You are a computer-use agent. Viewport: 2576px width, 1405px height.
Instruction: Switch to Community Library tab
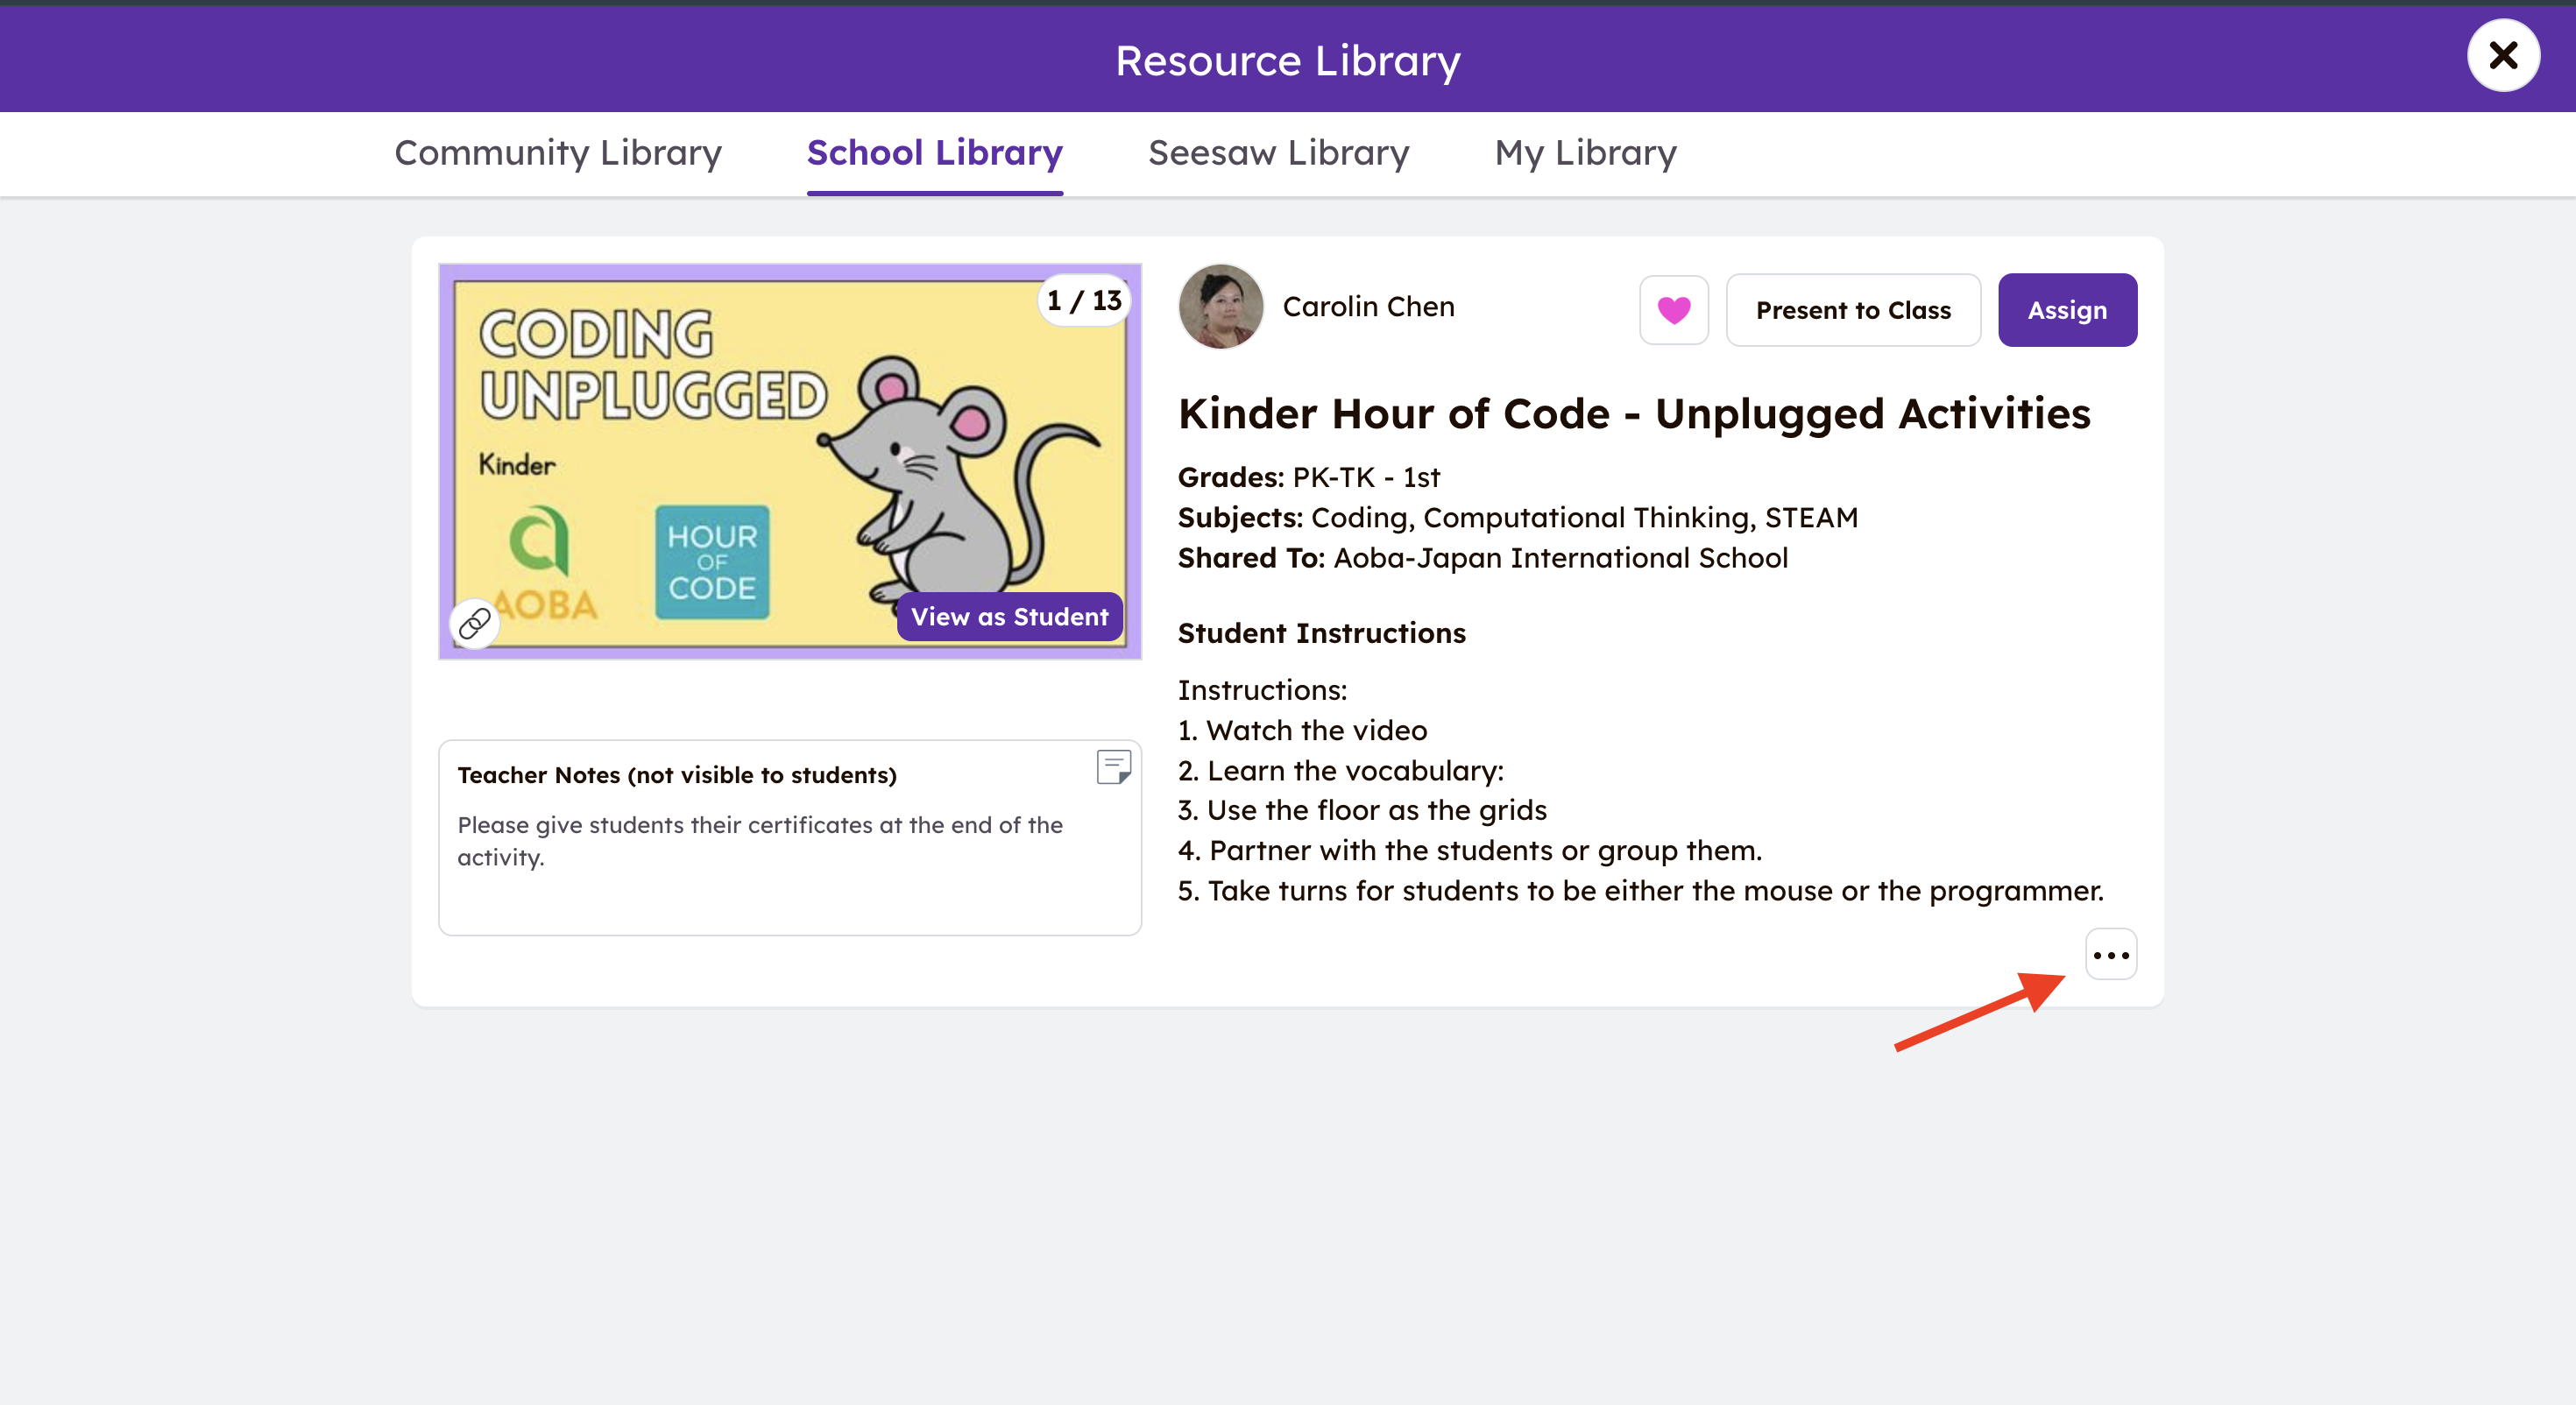[x=558, y=153]
